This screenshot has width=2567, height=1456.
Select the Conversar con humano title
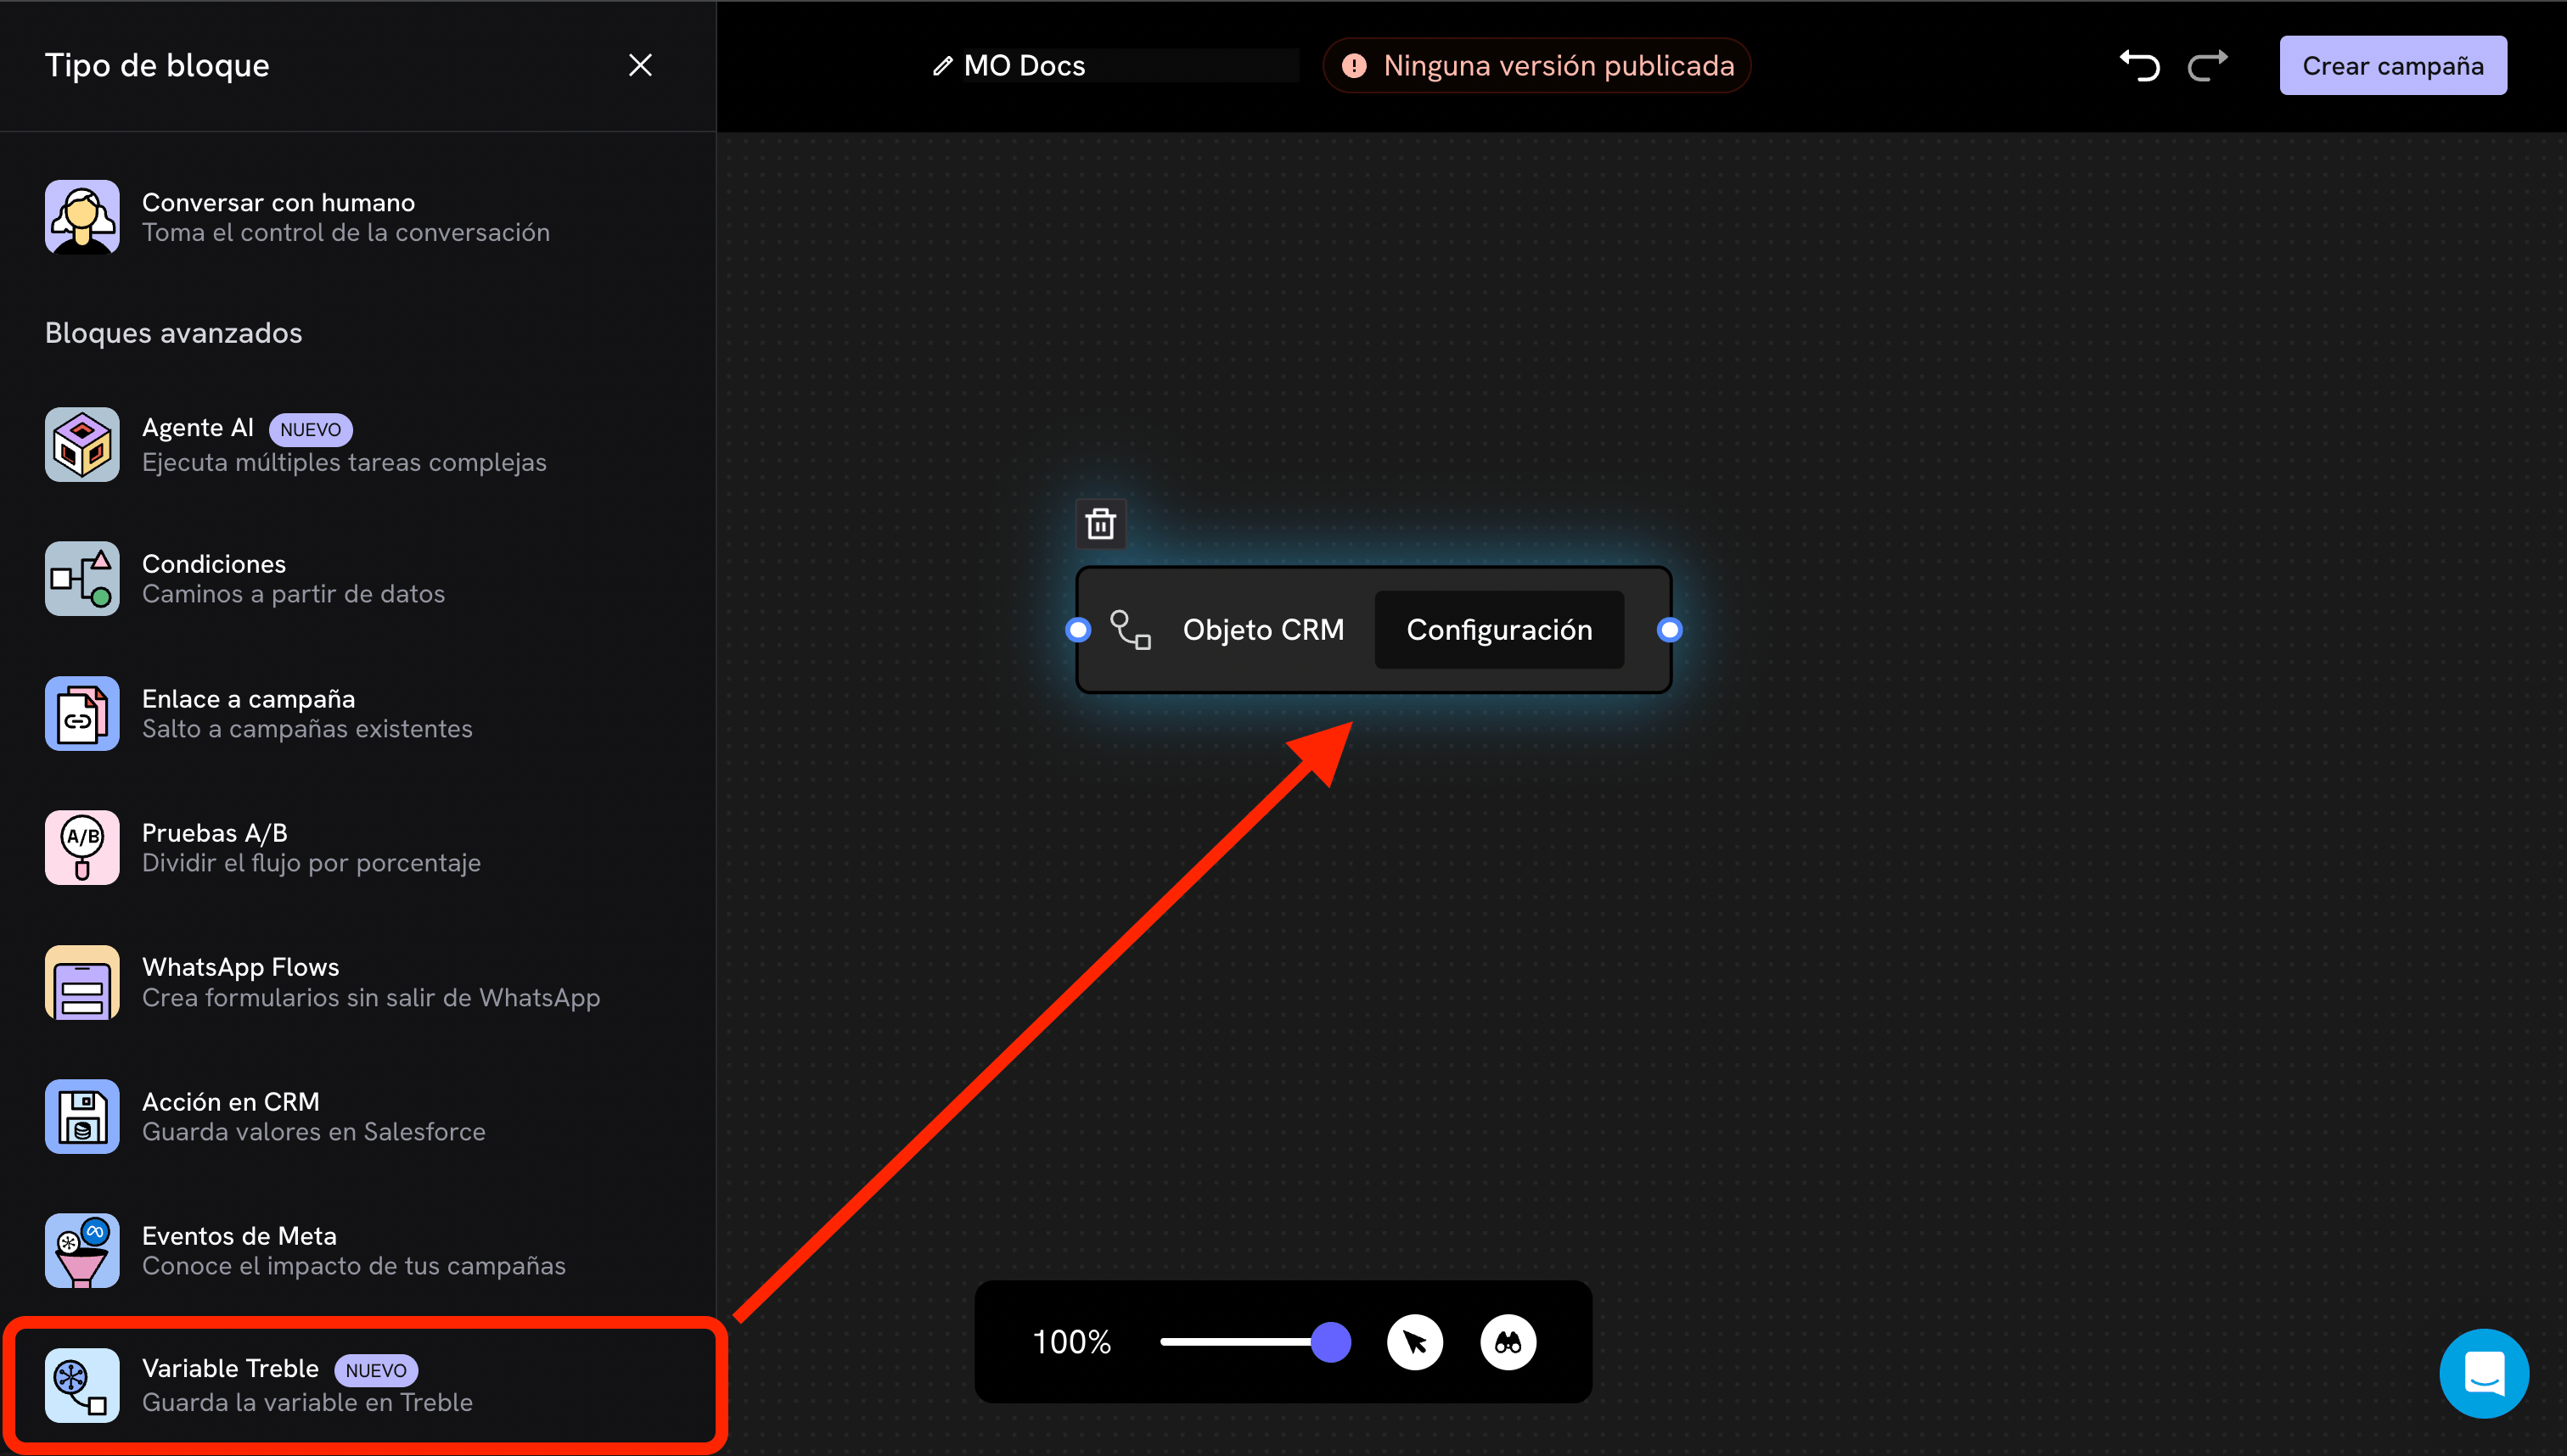coord(278,202)
